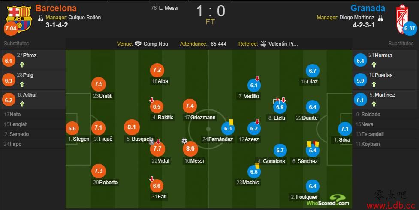Click the WhoScored.com logo
Image resolution: width=419 pixels, height=210 pixels.
328,201
